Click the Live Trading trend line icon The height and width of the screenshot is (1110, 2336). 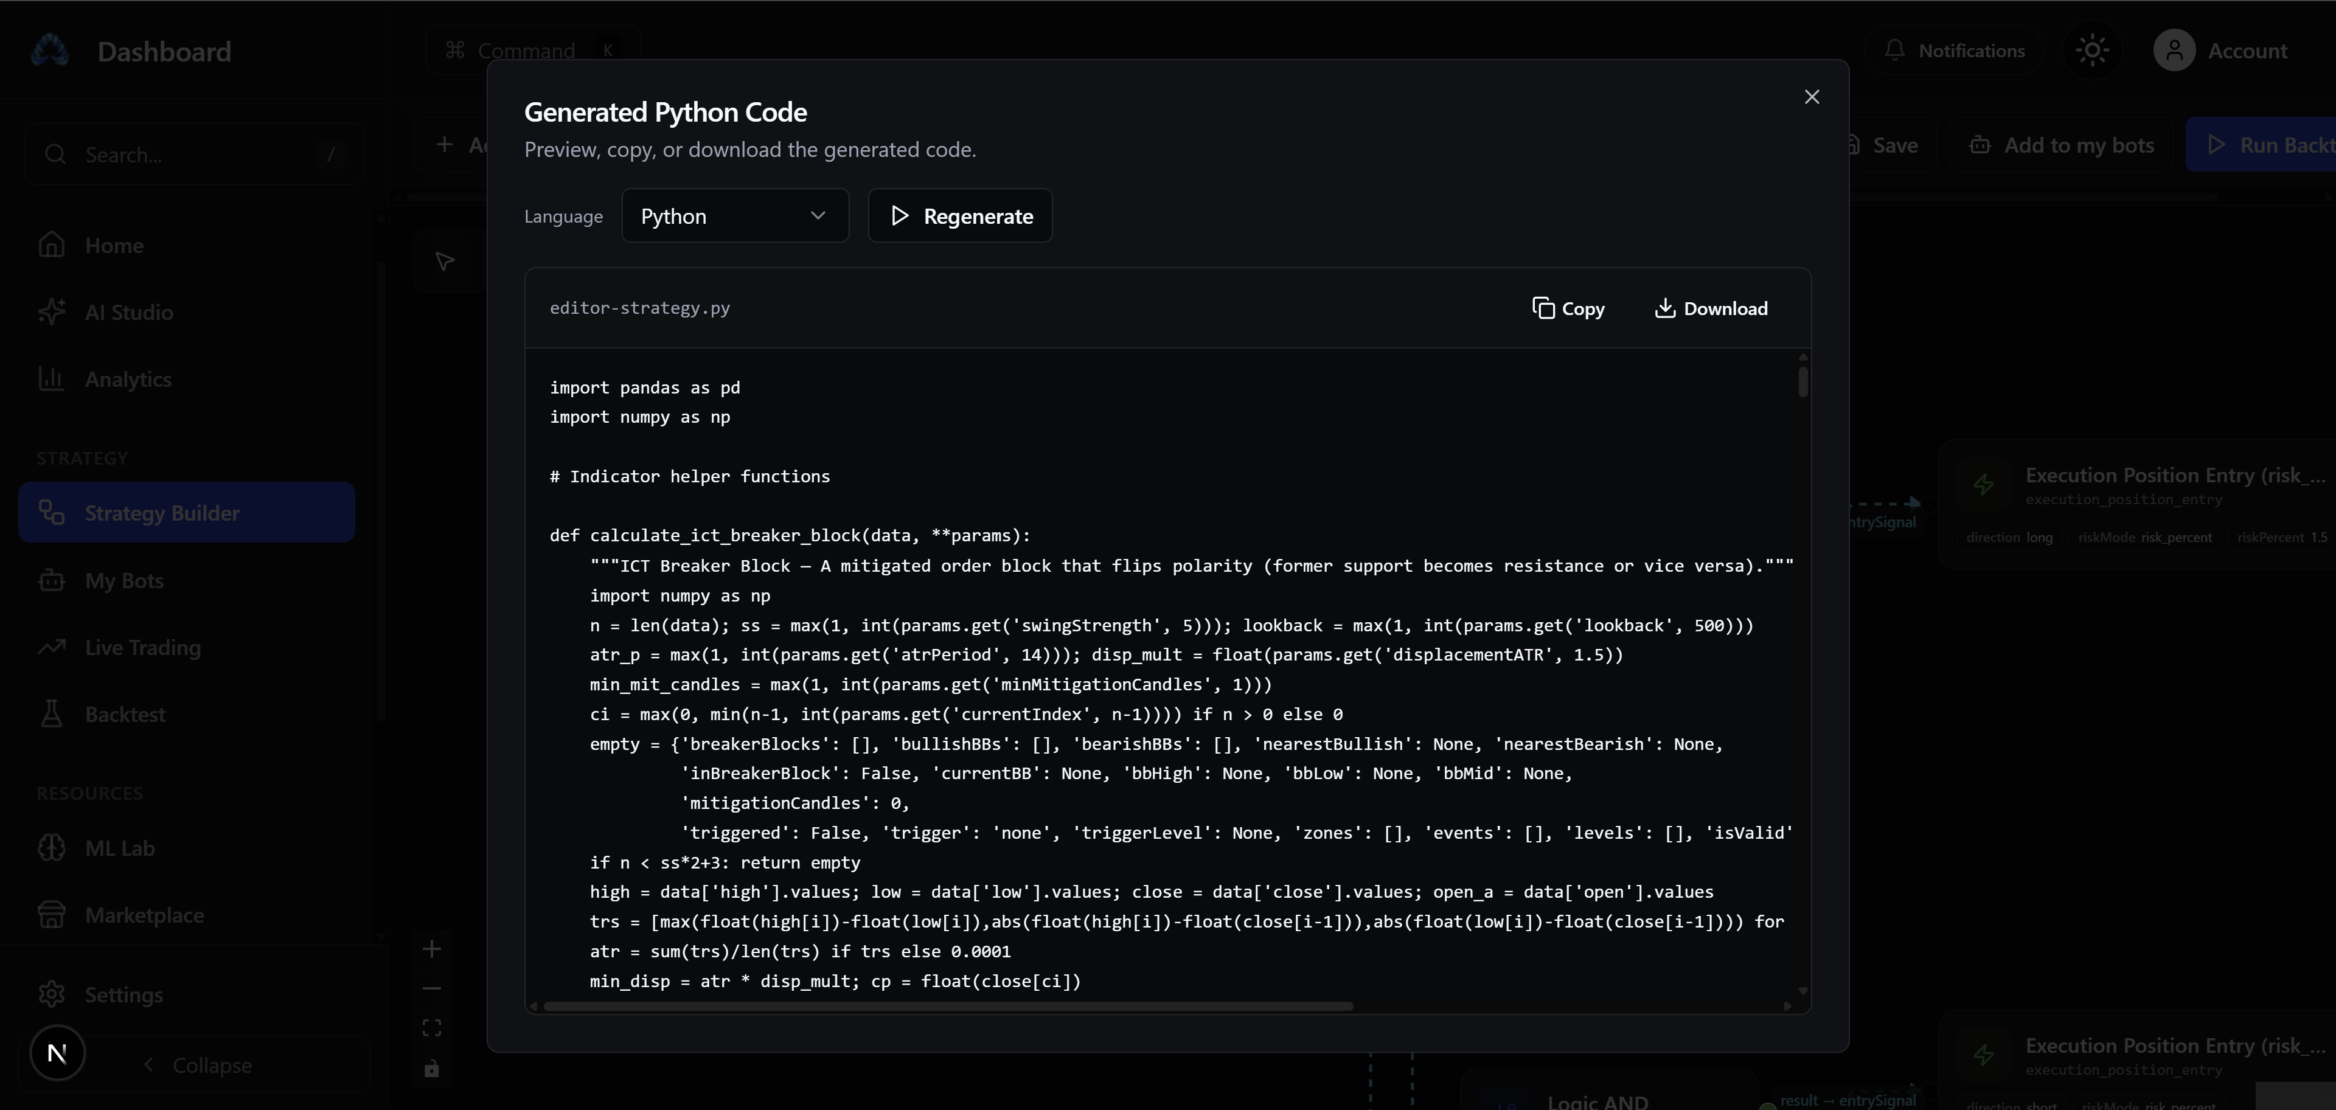tap(52, 647)
